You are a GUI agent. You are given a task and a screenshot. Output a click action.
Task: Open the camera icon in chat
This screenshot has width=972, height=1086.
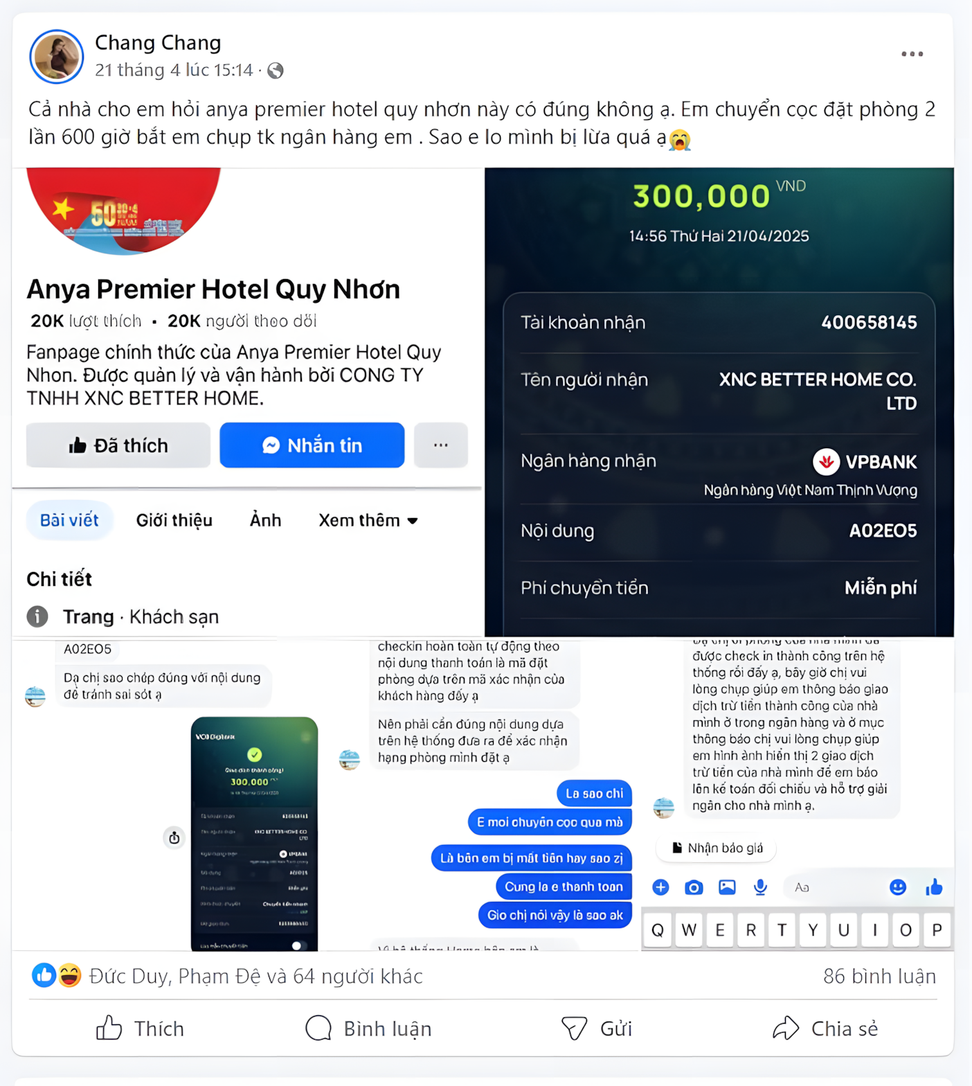694,887
